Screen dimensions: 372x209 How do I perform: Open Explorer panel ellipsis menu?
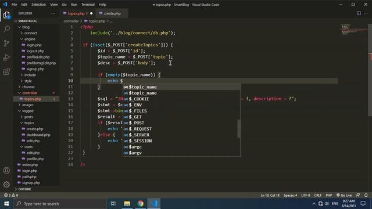pos(53,13)
